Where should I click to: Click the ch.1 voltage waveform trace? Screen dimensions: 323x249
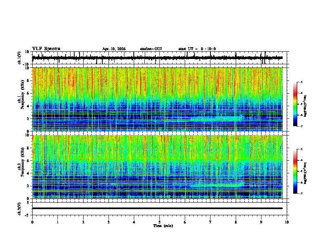[157, 58]
